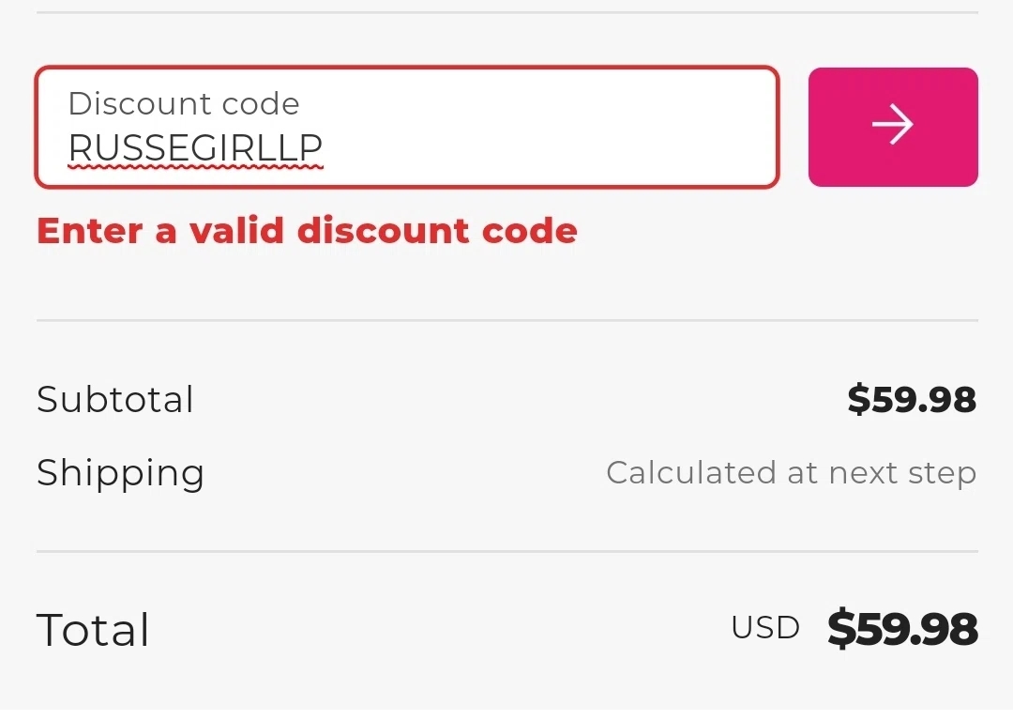Click the USD currency indicator
The image size is (1013, 720).
click(x=764, y=627)
